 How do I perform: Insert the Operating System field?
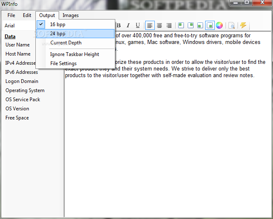(x=25, y=90)
